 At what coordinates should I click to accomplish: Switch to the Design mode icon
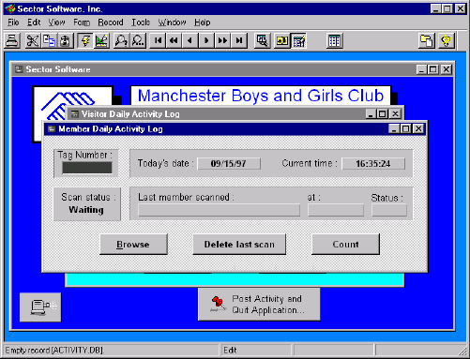pyautogui.click(x=101, y=40)
